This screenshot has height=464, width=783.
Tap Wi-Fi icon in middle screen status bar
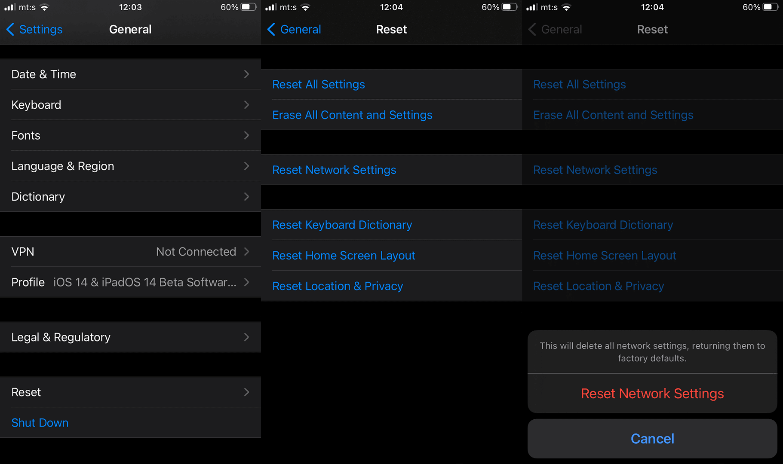pyautogui.click(x=305, y=7)
